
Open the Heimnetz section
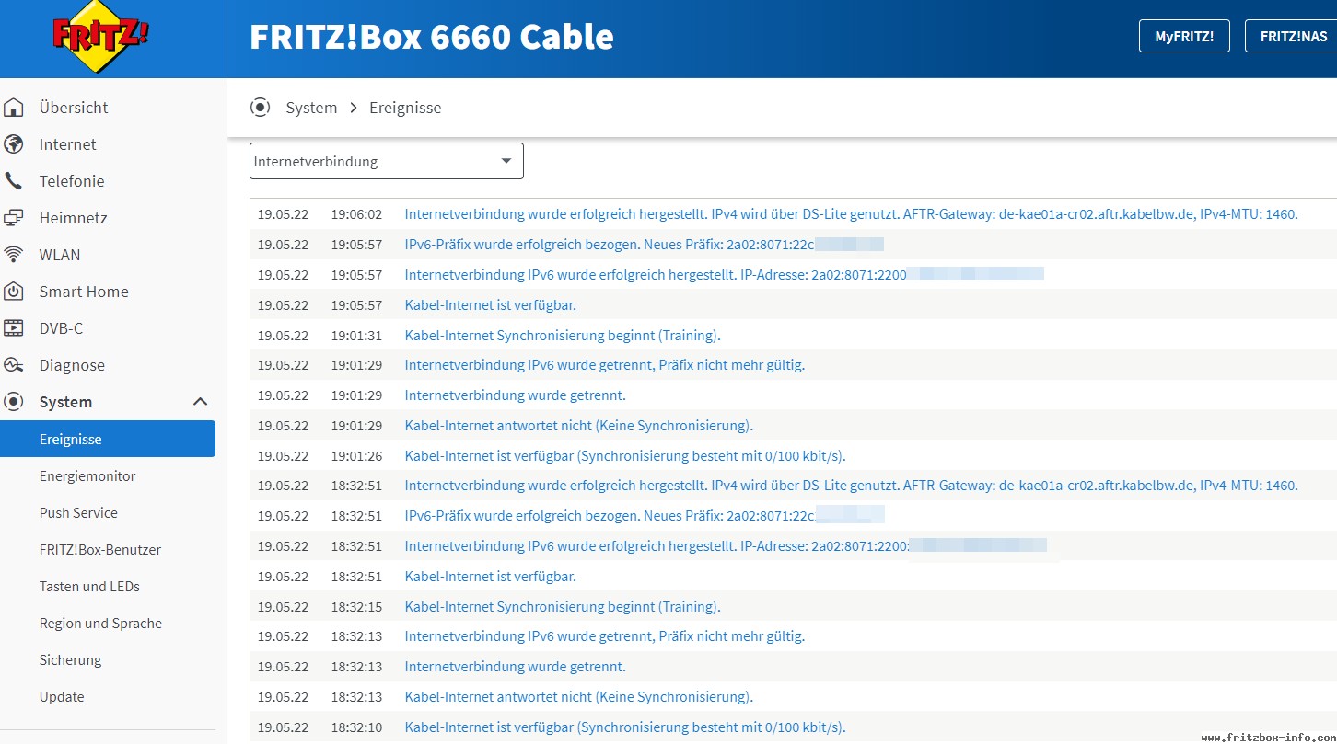(x=73, y=218)
